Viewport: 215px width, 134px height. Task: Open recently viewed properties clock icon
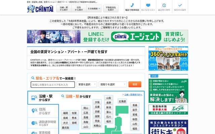click(x=164, y=5)
